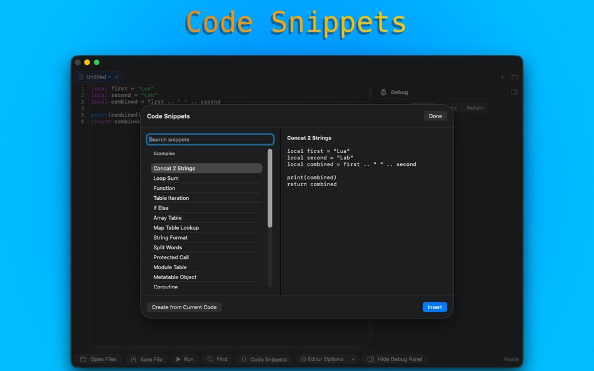Open Code Snippets from bottom toolbar

(264, 359)
